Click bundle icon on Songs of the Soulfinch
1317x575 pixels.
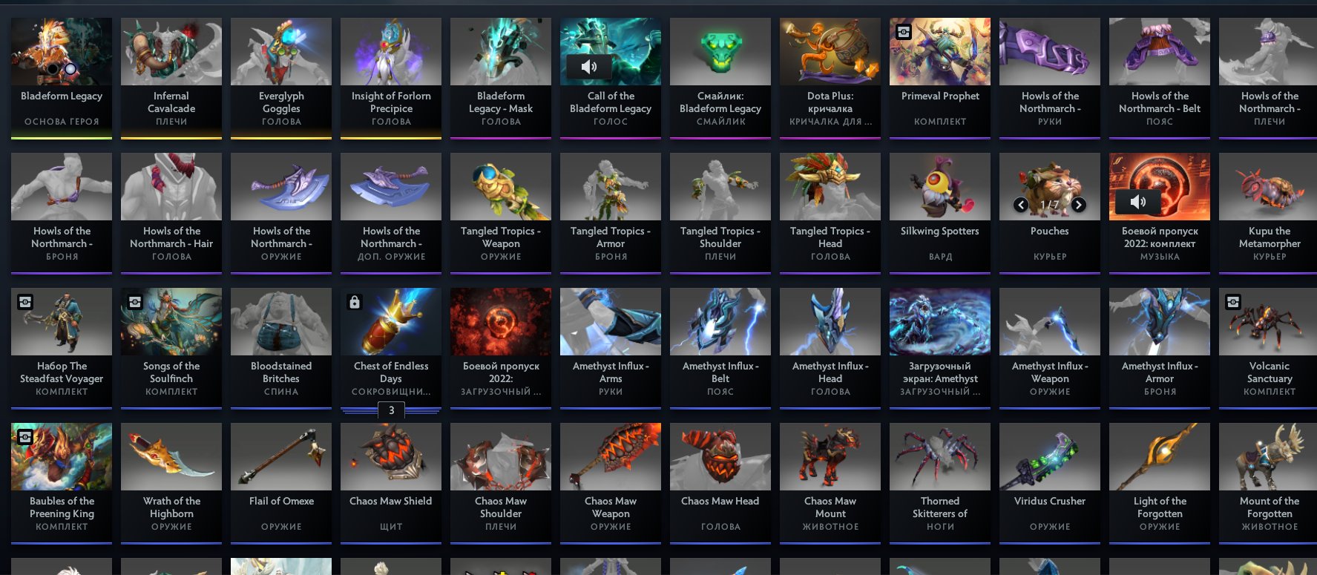click(x=134, y=302)
